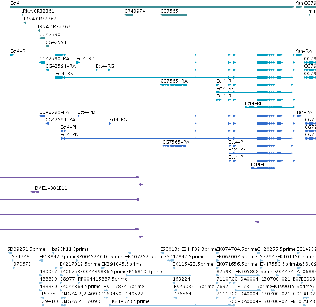This screenshot has width=316, height=307.
Task: Select the Ect4 gene span bar
Action: pos(152,7)
